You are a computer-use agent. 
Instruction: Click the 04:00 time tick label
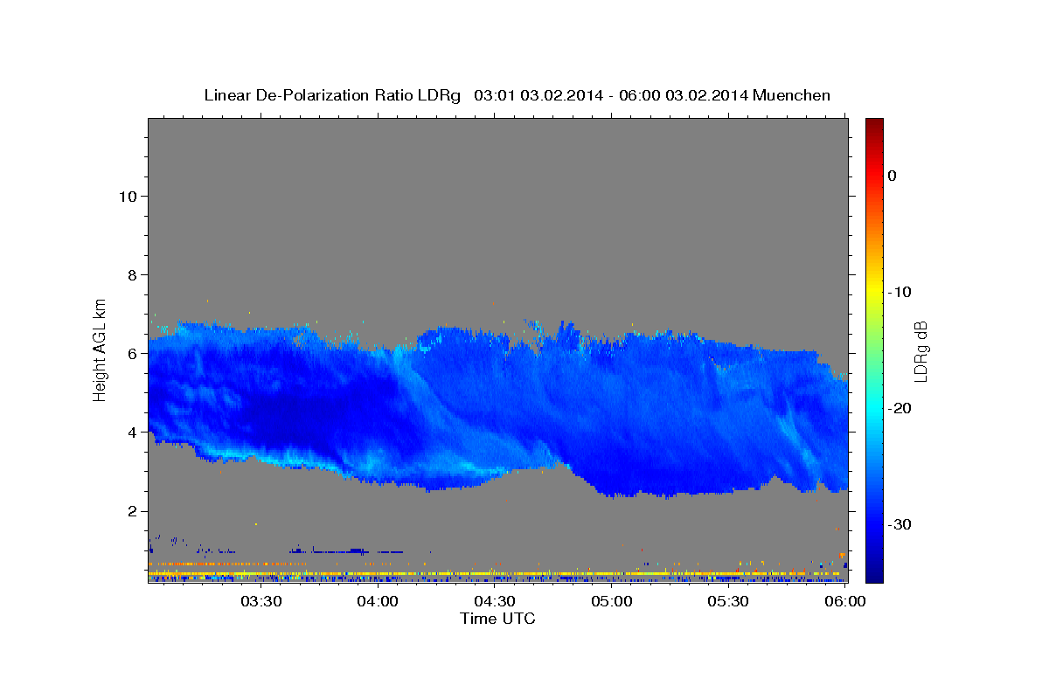click(x=378, y=601)
